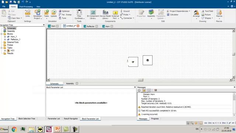Expand the HS1 task node

tap(5, 51)
